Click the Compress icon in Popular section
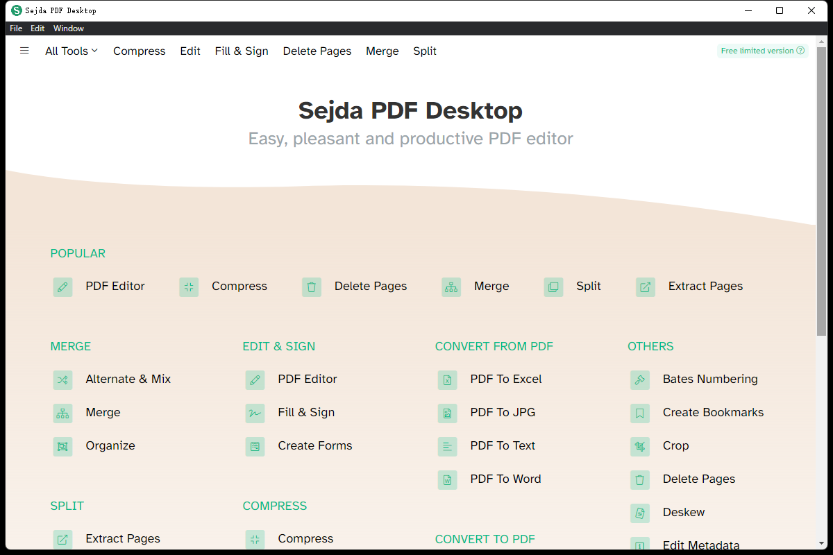This screenshot has width=833, height=555. pos(189,287)
